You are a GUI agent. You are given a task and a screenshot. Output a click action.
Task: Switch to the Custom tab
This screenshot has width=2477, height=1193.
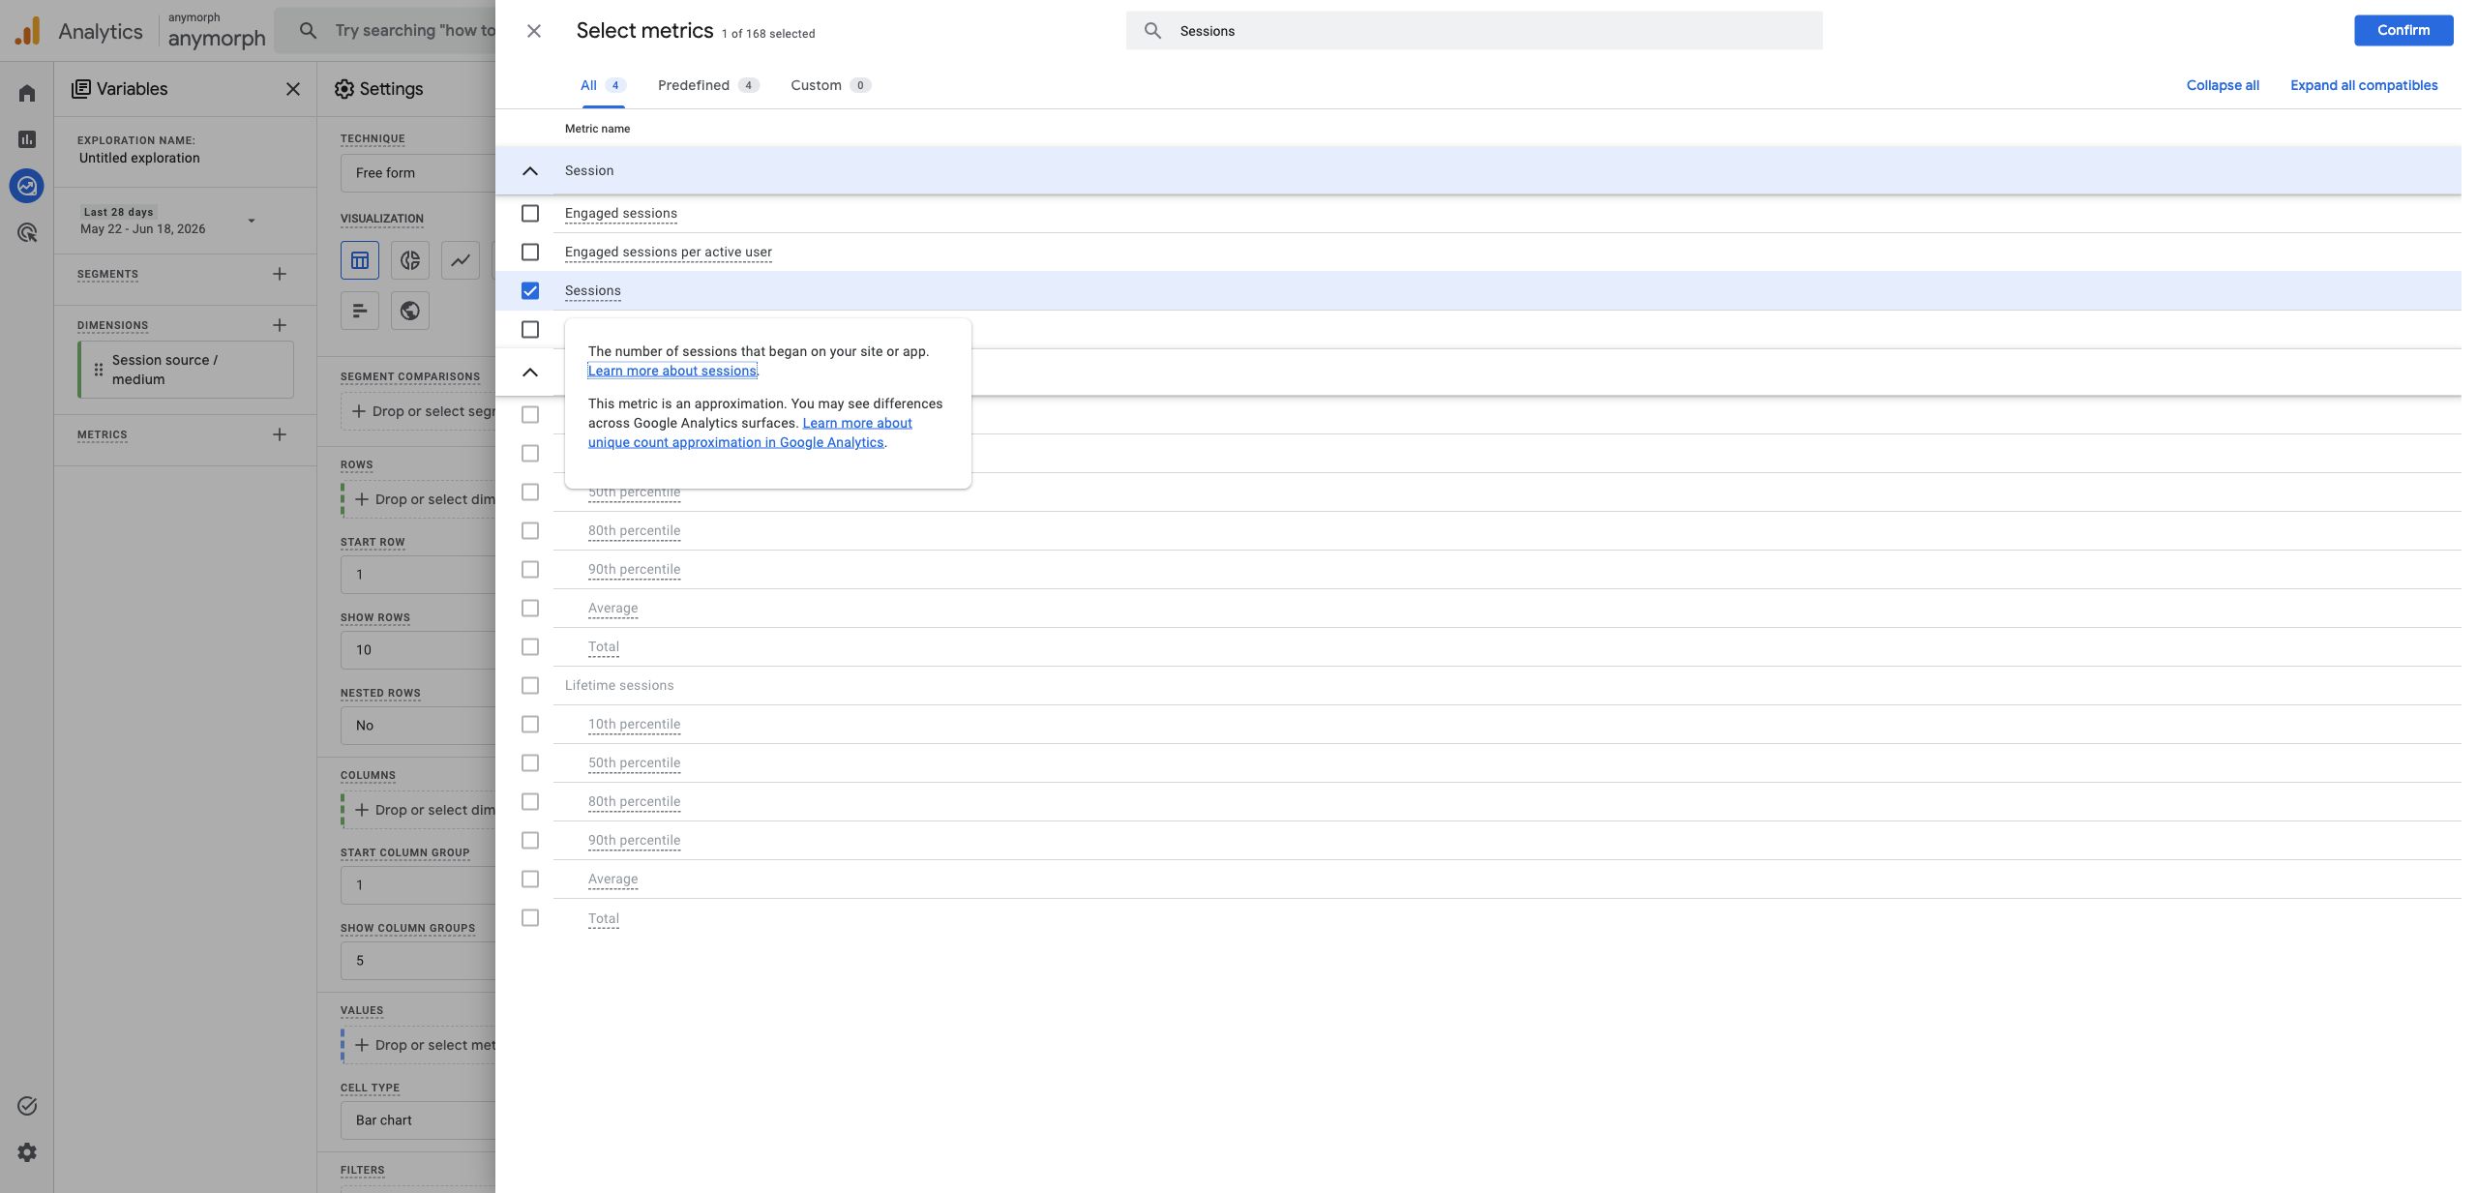[x=830, y=85]
